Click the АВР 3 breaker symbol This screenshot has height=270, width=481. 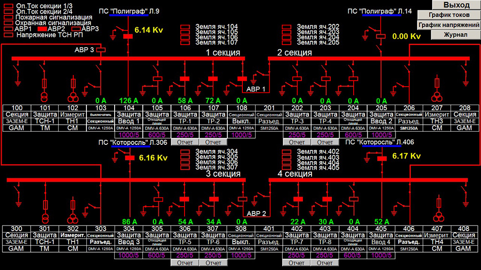(x=101, y=50)
